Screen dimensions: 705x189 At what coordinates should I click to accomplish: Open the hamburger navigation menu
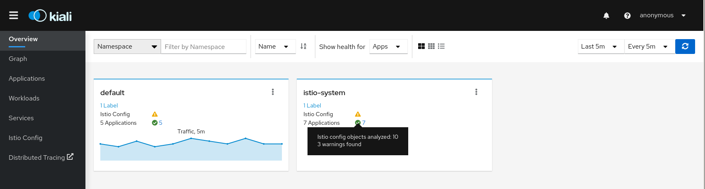(x=14, y=15)
